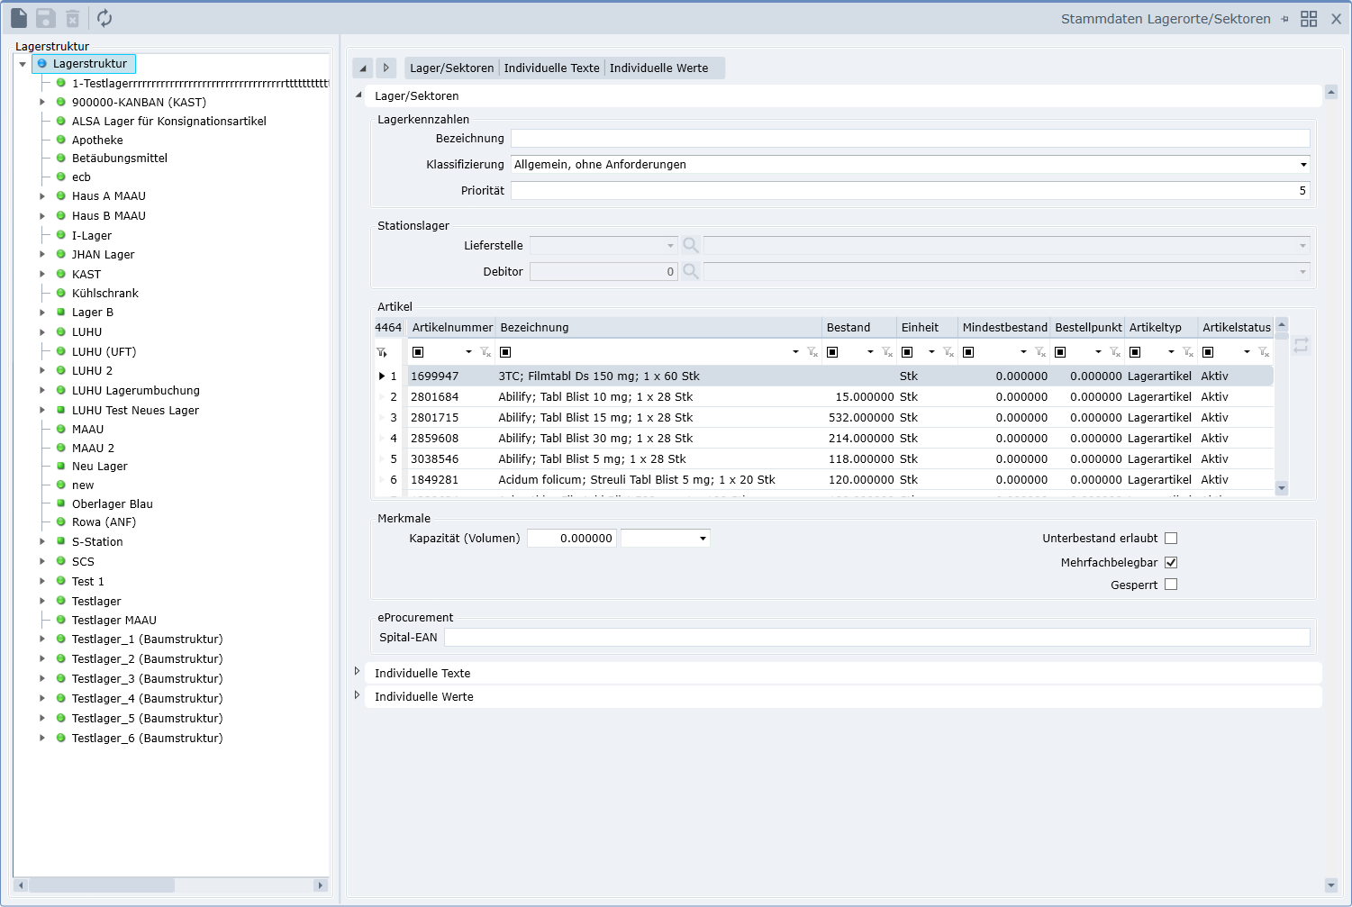Click the table reload icon right of grid

click(1301, 345)
